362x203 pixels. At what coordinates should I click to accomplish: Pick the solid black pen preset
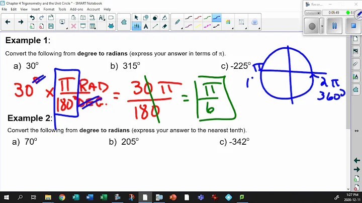[x=189, y=18]
